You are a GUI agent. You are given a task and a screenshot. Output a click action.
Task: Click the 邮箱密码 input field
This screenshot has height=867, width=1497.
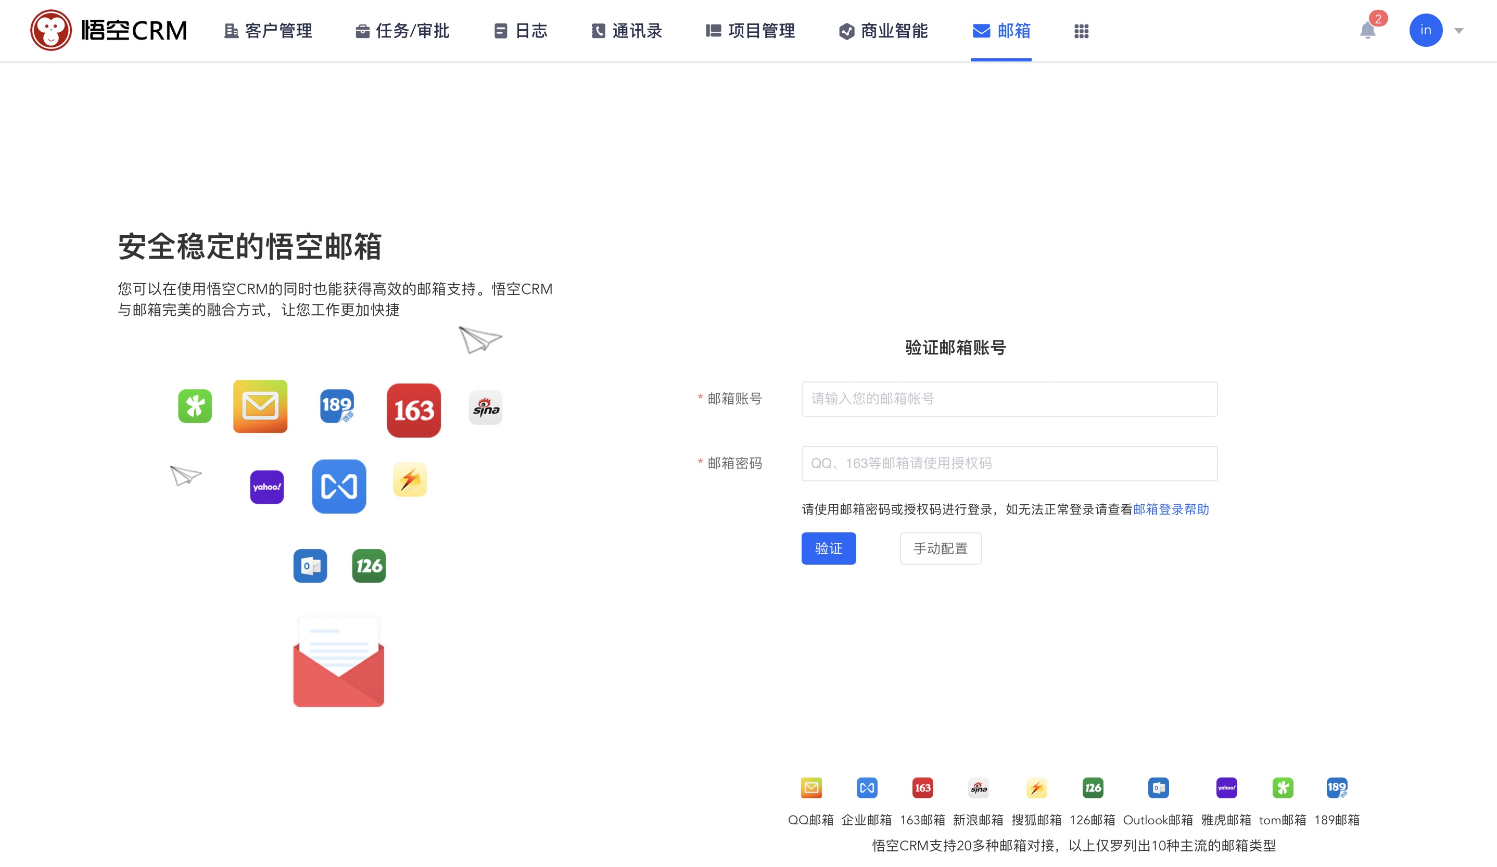click(x=1009, y=464)
